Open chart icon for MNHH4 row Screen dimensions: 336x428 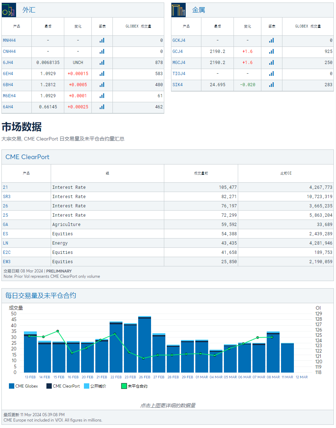click(102, 40)
